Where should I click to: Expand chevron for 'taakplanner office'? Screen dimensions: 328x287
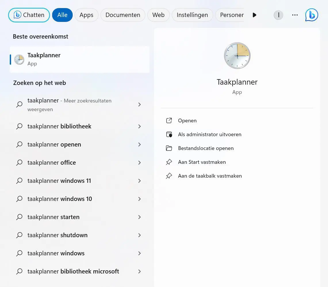pos(139,163)
